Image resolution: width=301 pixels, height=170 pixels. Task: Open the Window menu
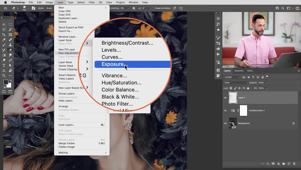coord(133,2)
